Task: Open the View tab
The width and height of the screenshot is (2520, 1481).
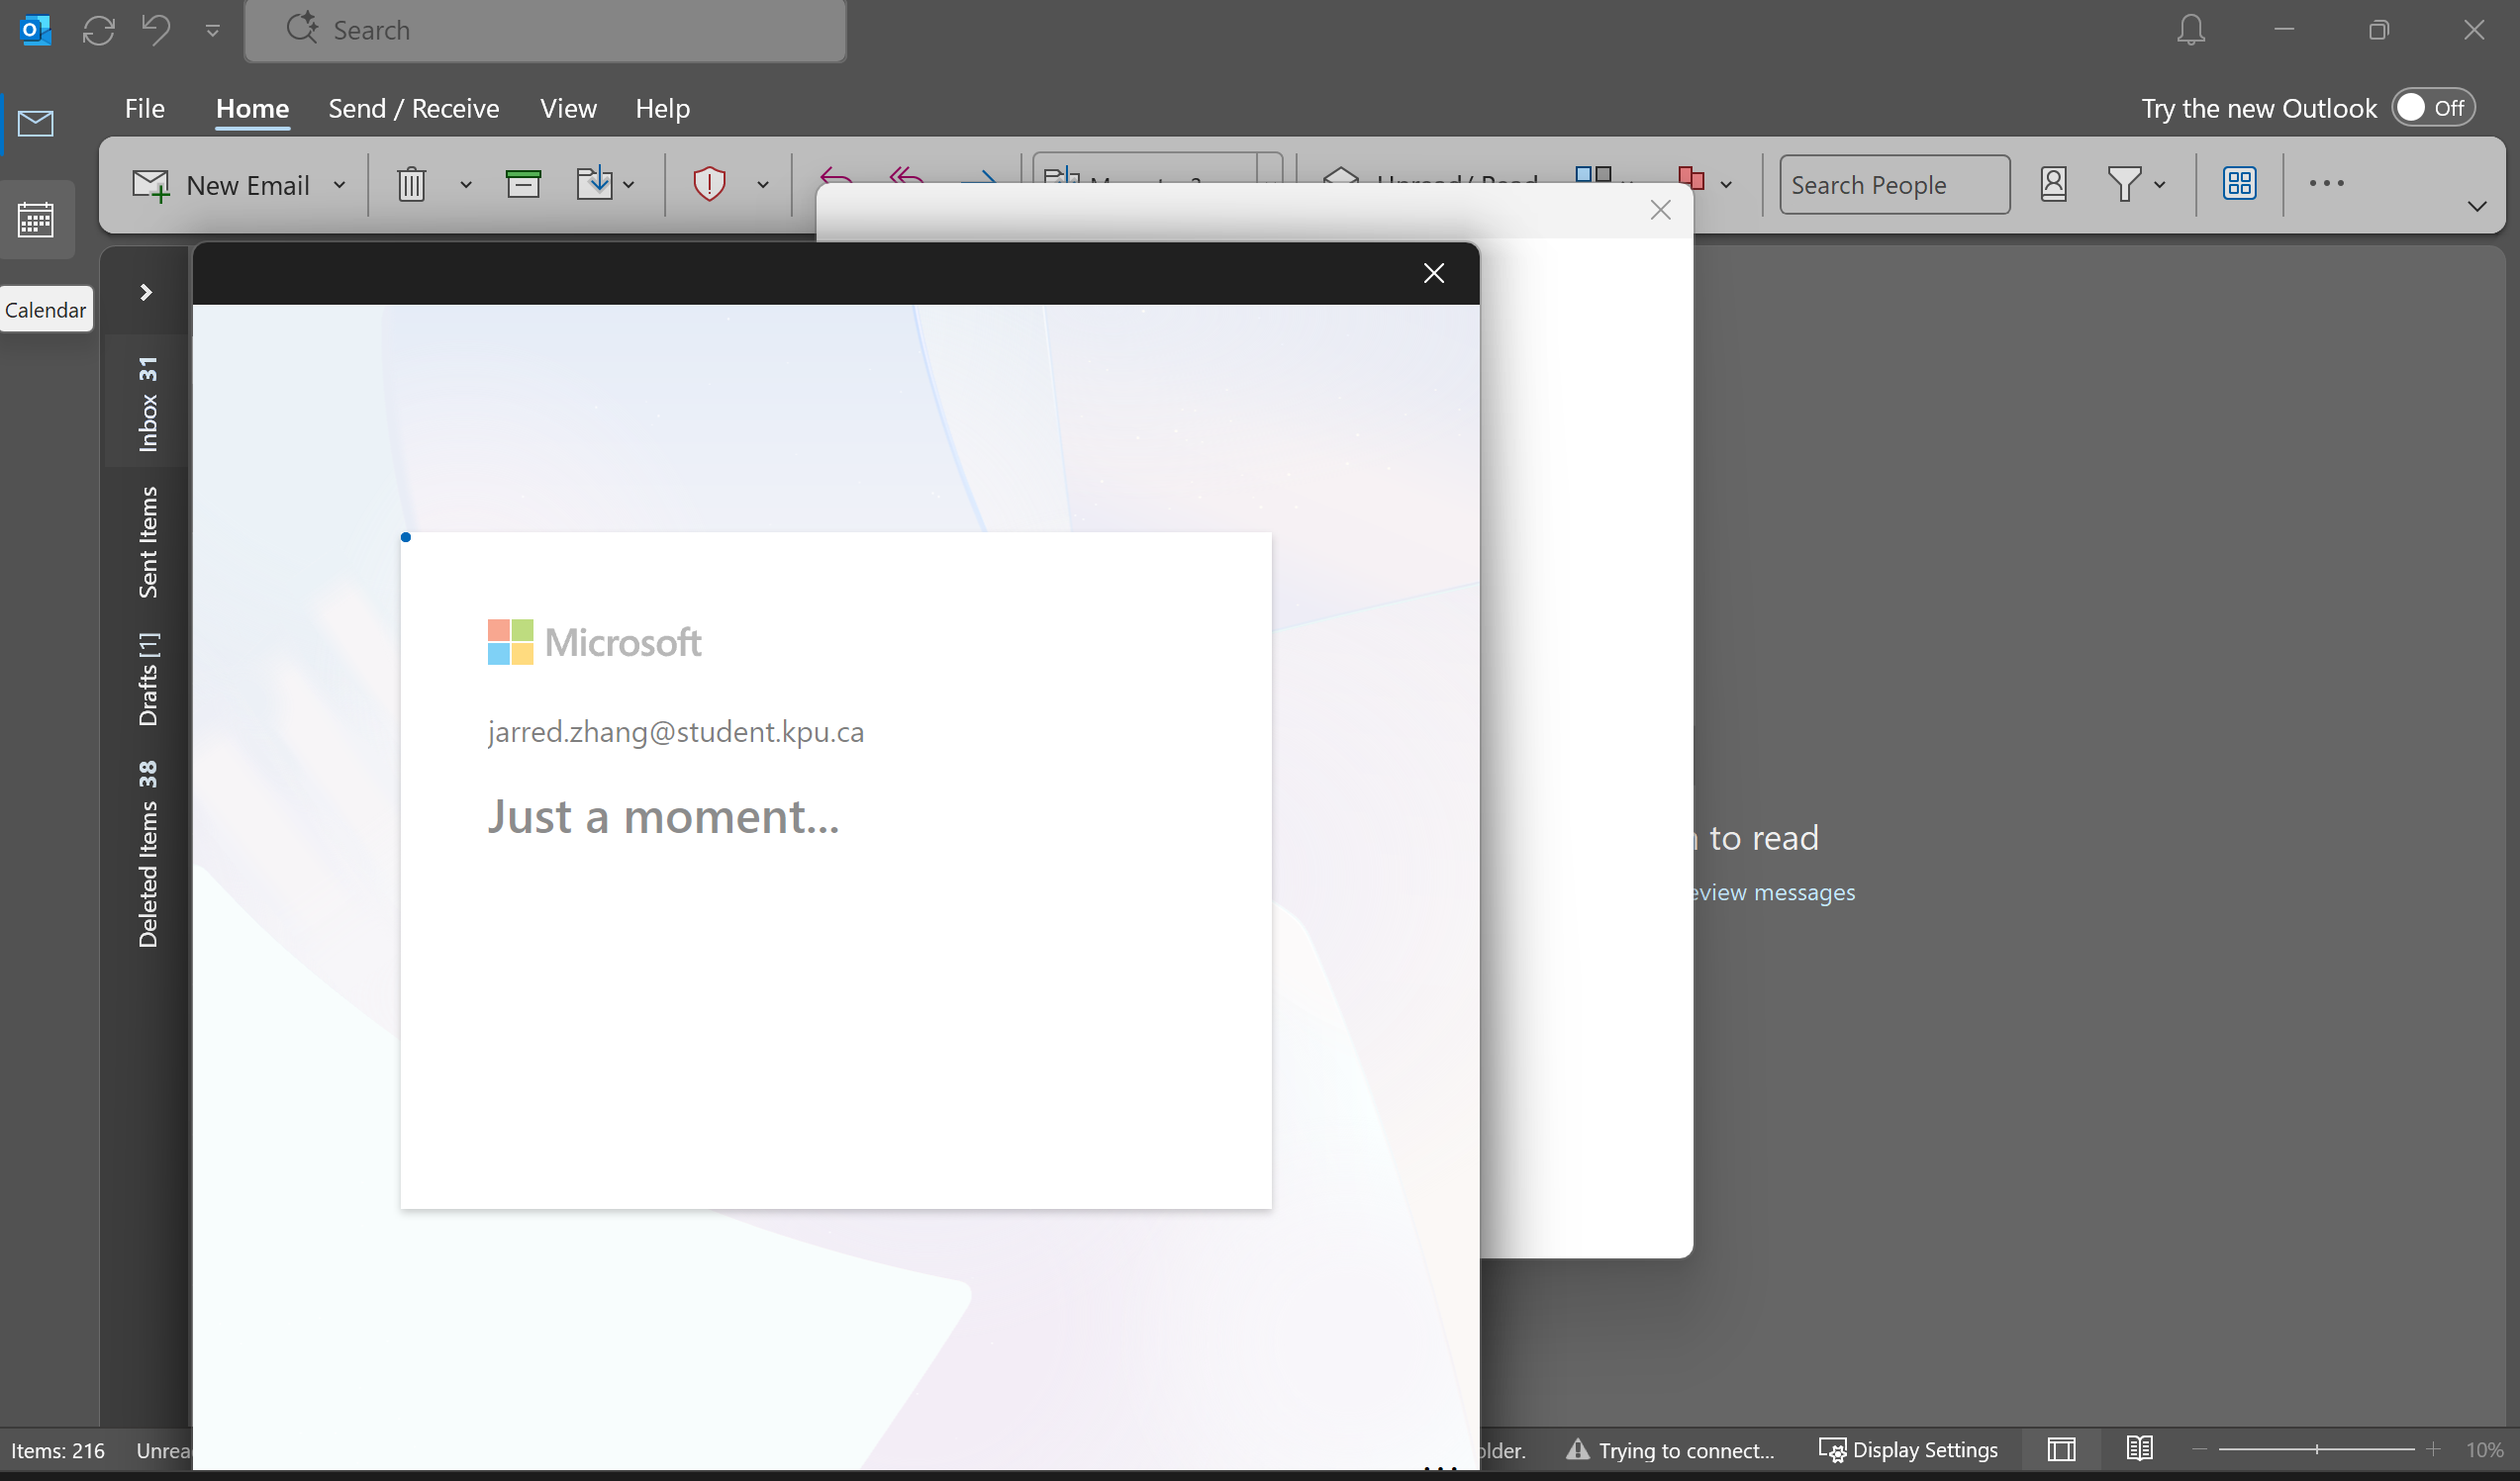Action: click(568, 108)
